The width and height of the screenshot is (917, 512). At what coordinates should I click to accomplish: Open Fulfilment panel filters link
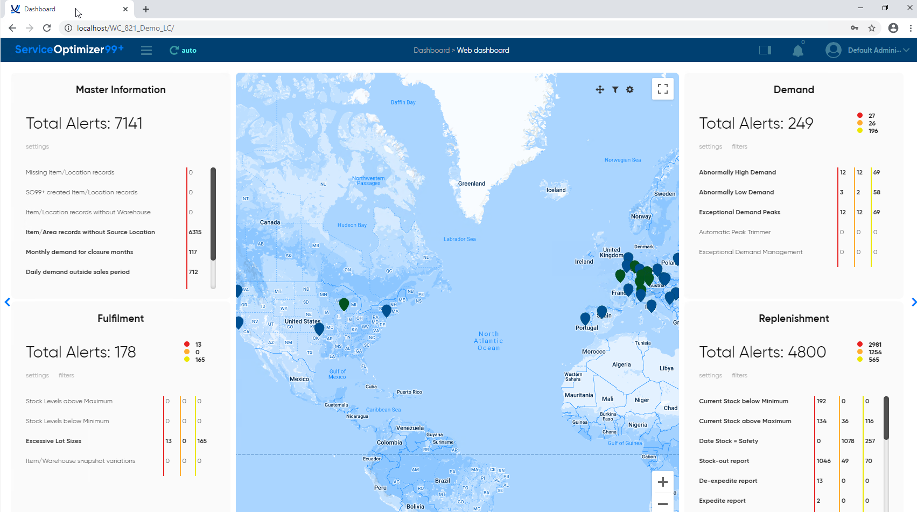click(66, 375)
